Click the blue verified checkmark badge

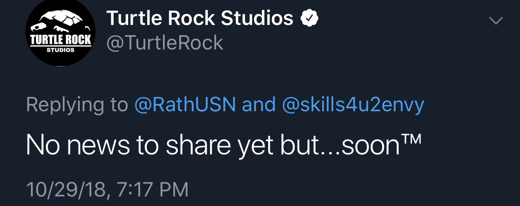coord(309,19)
